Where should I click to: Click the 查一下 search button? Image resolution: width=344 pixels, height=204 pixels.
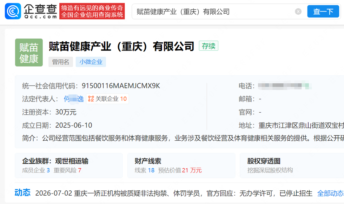point(323,11)
